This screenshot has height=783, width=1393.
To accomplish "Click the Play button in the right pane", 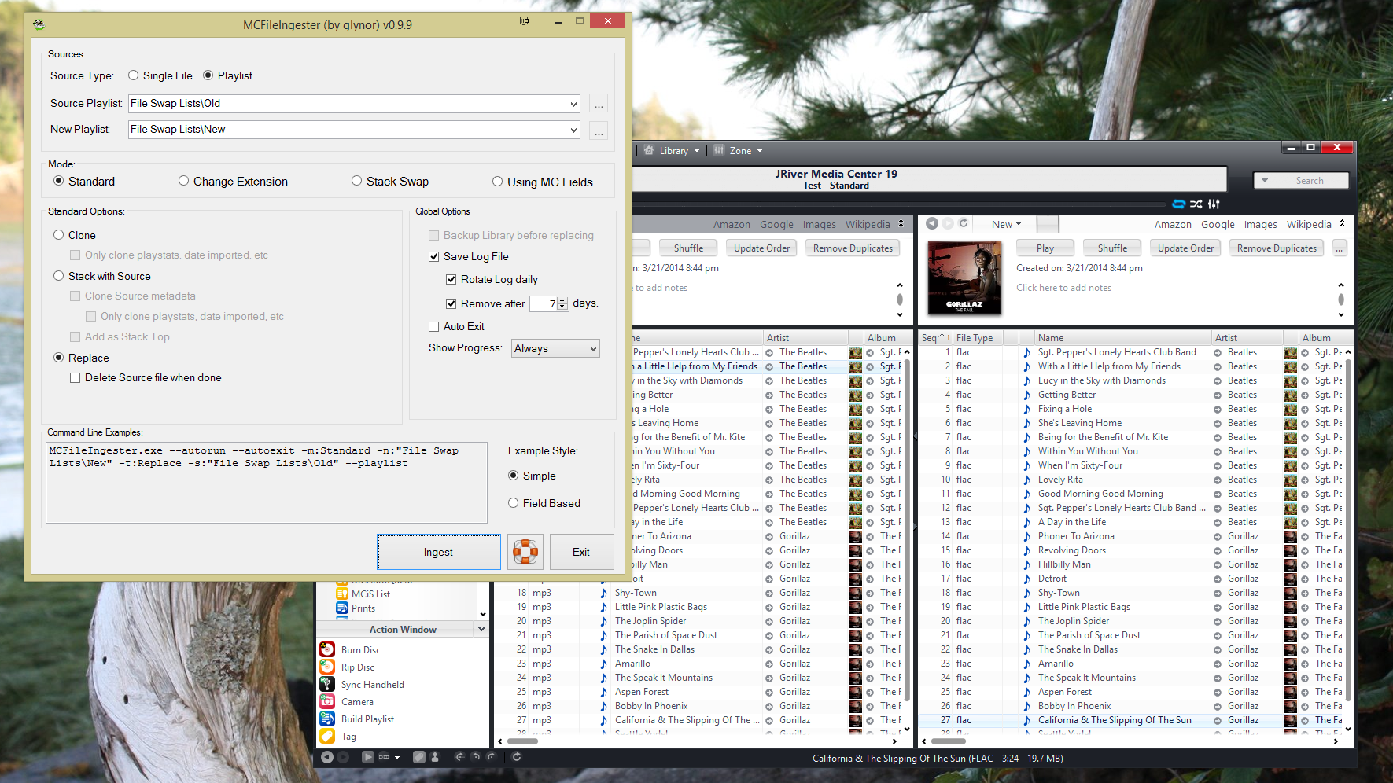I will (x=1045, y=248).
